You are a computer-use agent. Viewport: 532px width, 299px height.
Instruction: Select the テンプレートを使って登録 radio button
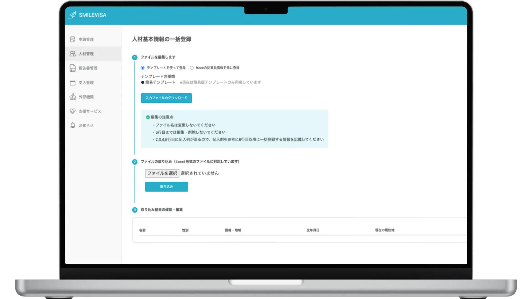click(x=143, y=68)
